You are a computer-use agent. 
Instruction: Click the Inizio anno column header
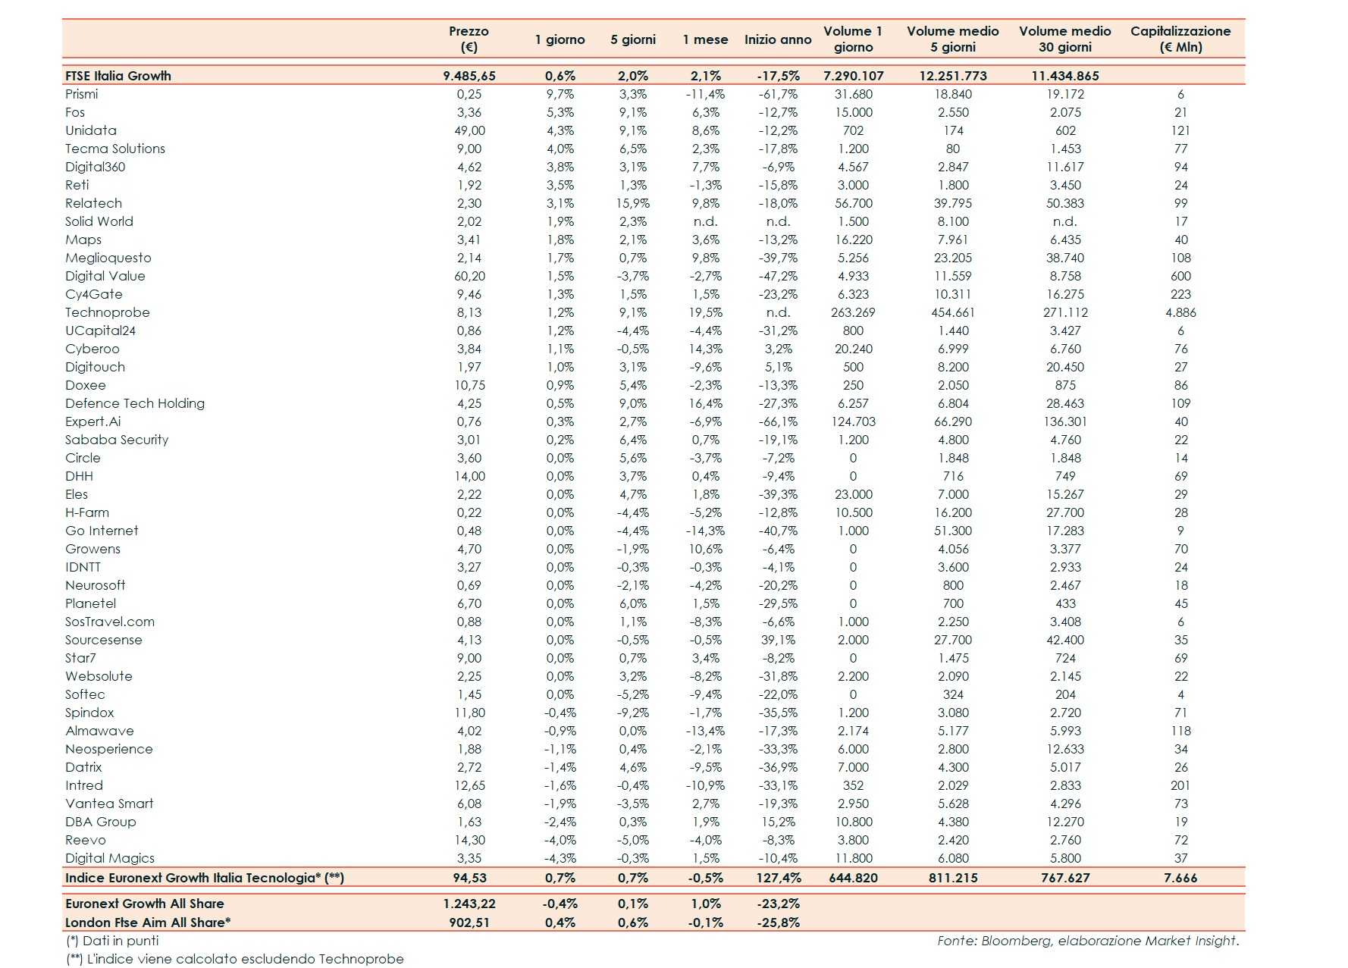(x=778, y=39)
